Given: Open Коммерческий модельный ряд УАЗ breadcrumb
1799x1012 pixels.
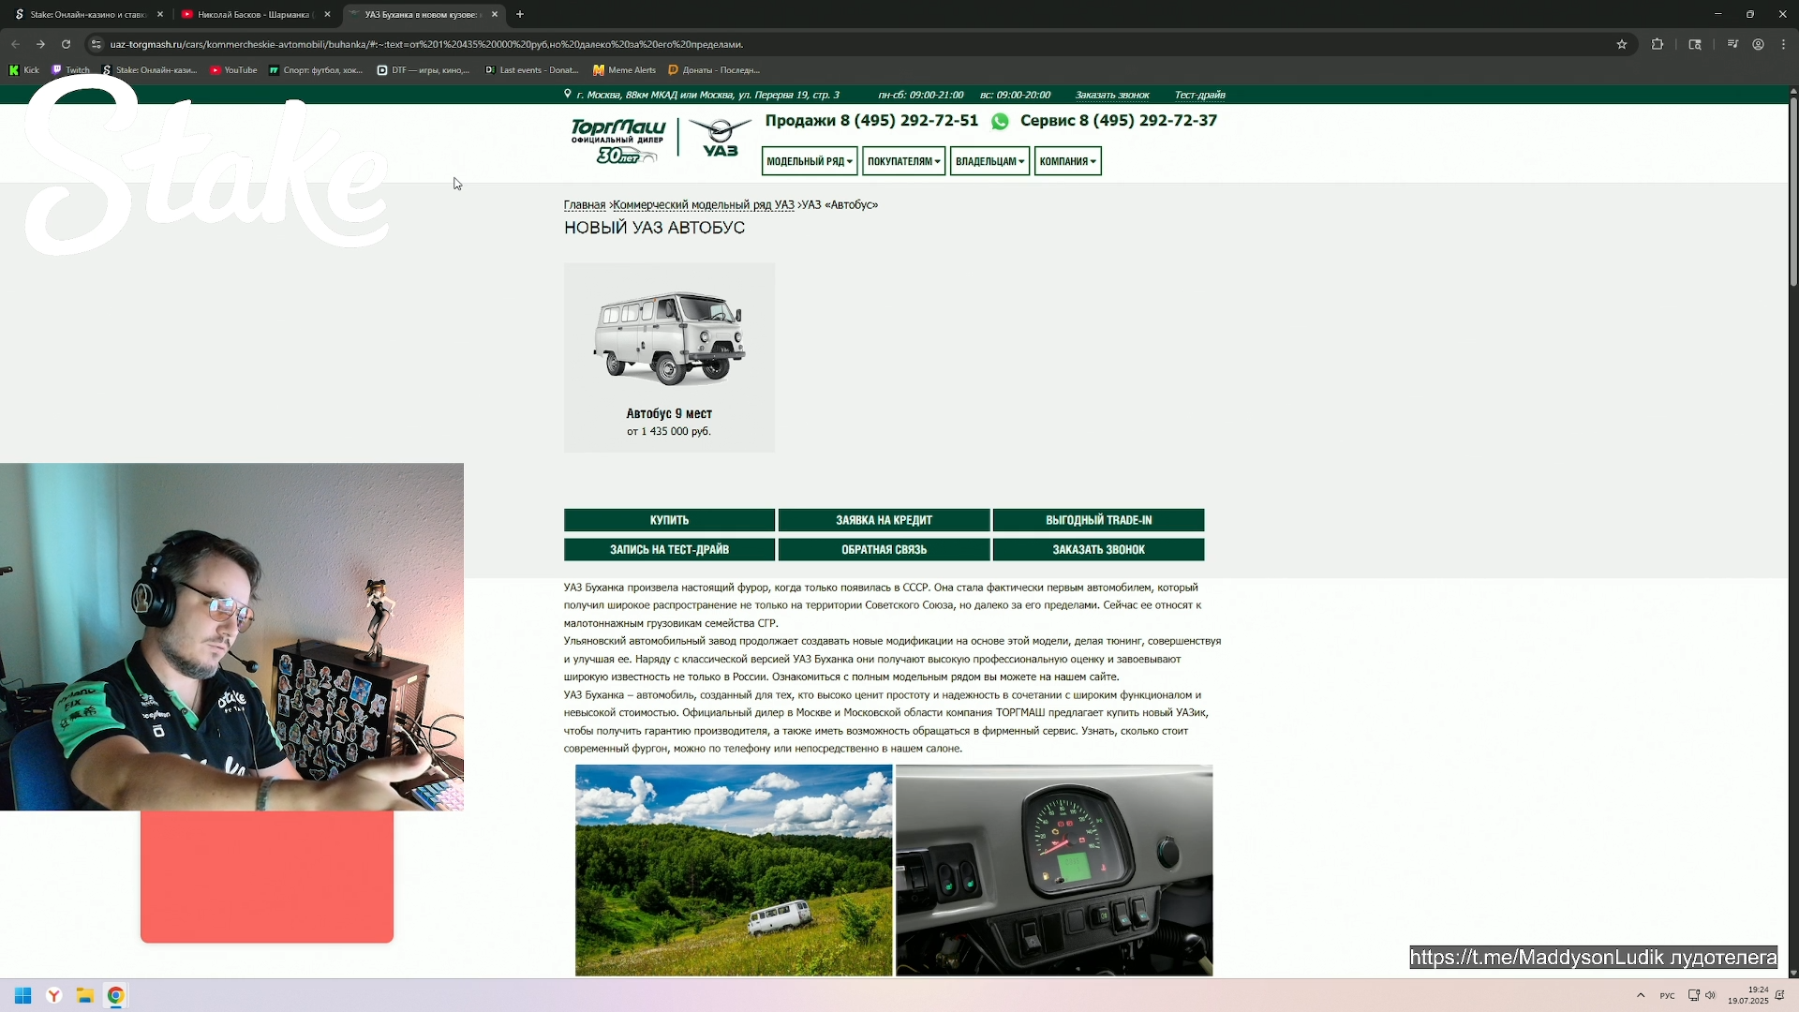Looking at the screenshot, I should point(703,205).
